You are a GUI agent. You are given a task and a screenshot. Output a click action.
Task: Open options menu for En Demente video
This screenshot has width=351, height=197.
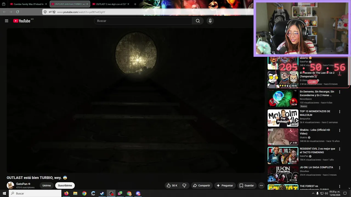tap(339, 92)
